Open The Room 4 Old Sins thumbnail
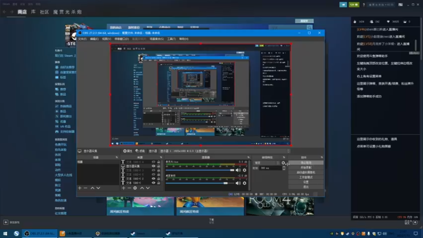Viewport: 423px width, 238px height. (280, 206)
